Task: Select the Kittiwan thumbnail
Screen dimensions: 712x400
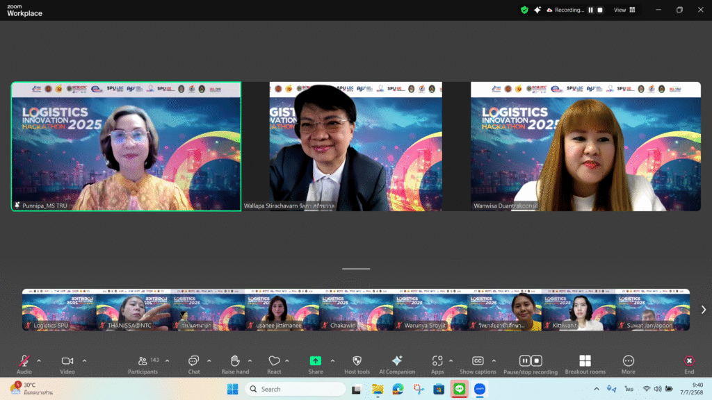Action: [x=578, y=310]
